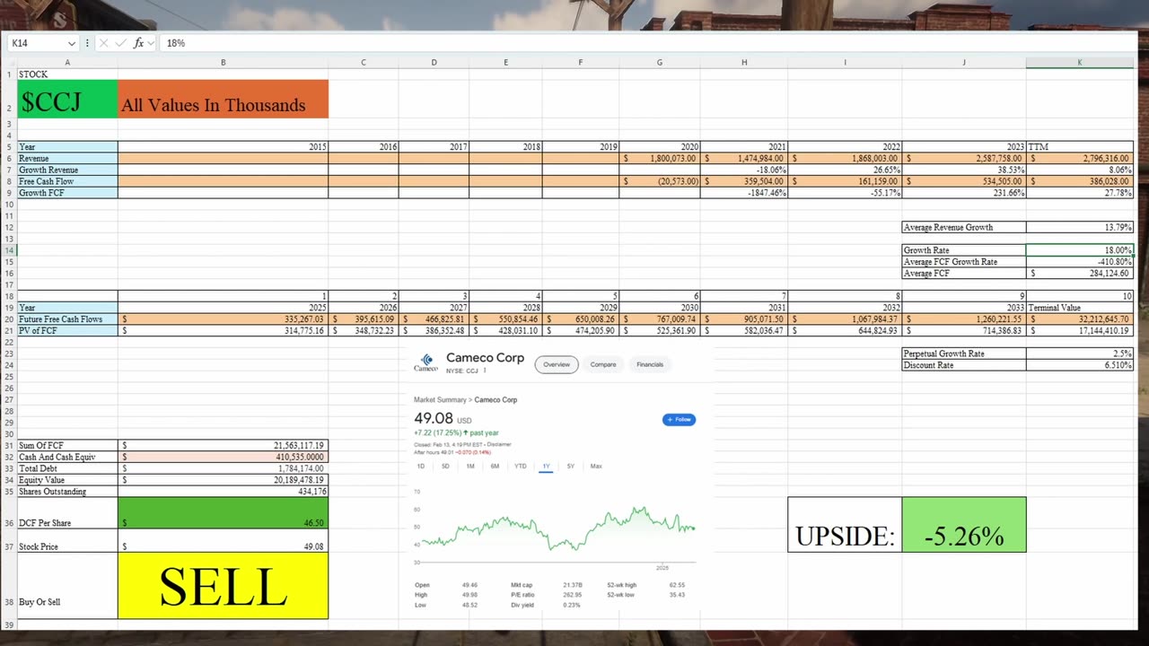Click the Average FCF Growth Rate -410.80% cell
This screenshot has width=1149, height=646.
click(x=1080, y=262)
